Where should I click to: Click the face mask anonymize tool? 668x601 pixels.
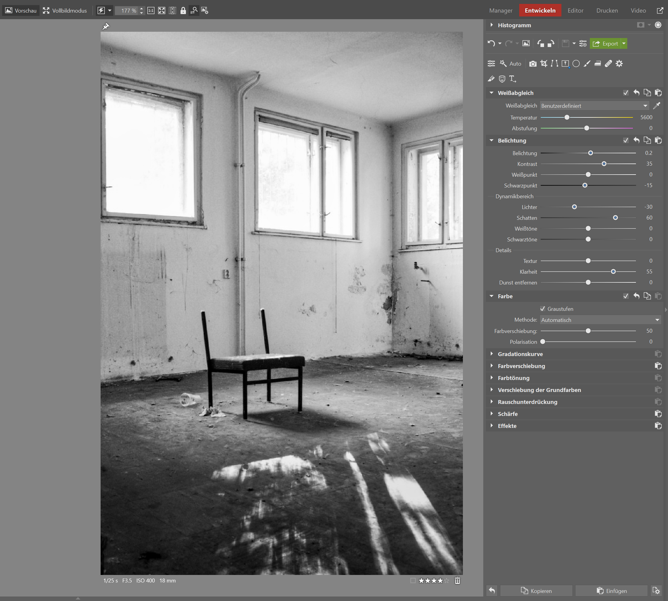(x=502, y=78)
